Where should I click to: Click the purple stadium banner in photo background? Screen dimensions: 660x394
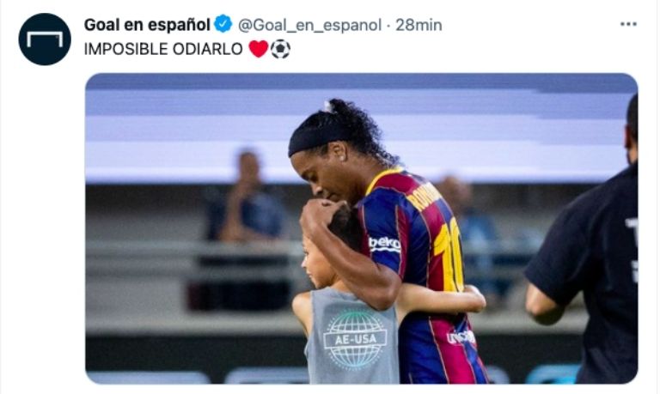pos(362,127)
